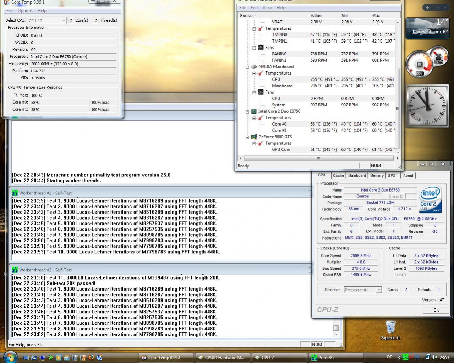Click the language indicator DE in taskbar
Viewport: 454px width, 363px height.
tap(389, 357)
